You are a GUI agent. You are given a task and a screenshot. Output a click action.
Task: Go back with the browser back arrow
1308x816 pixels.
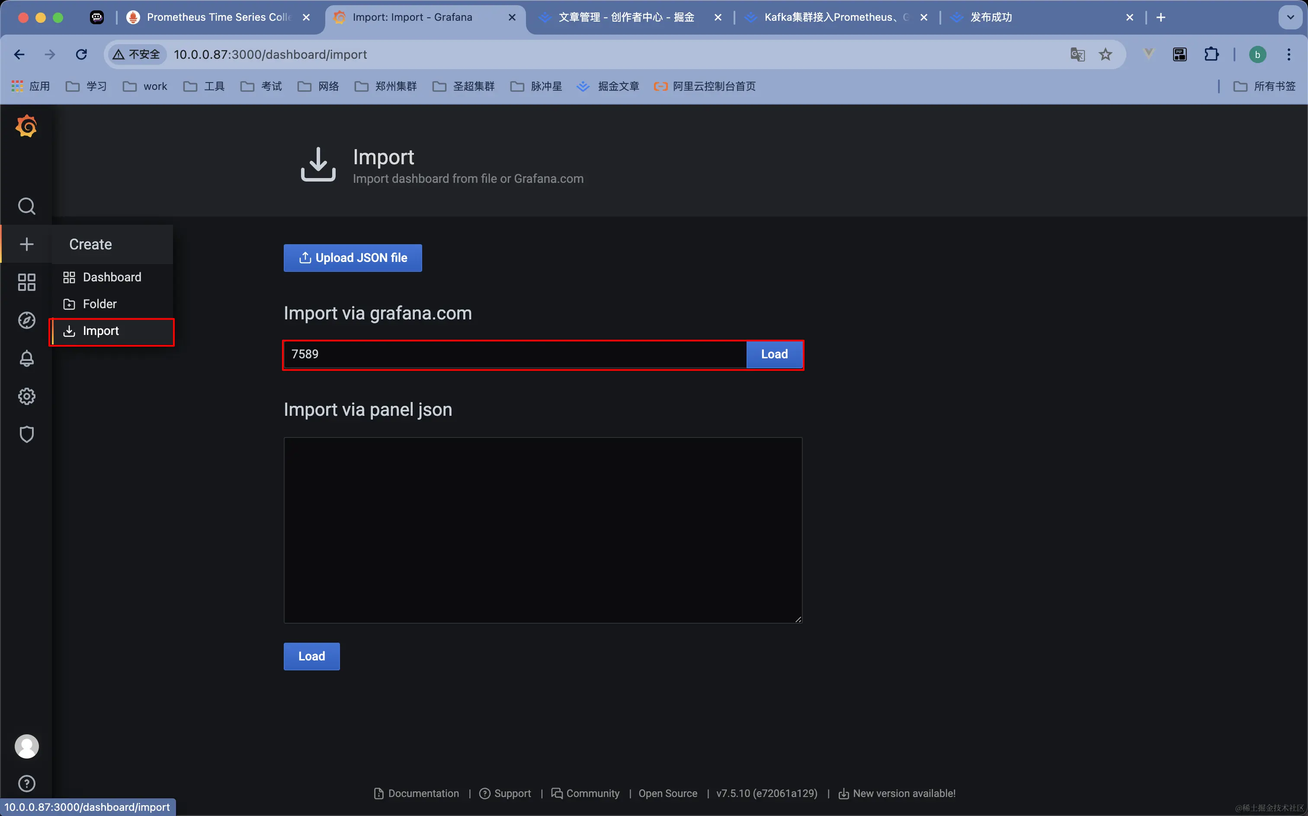19,54
